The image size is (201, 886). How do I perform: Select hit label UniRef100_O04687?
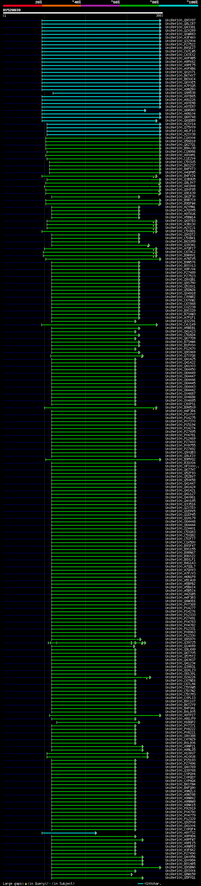tap(180, 394)
